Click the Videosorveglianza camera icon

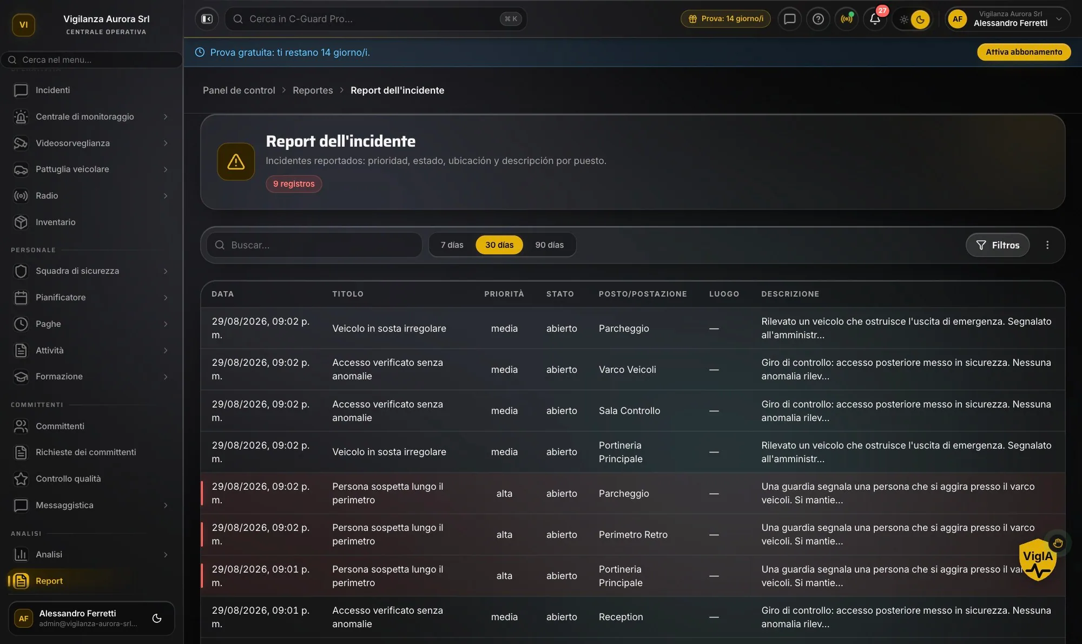[x=21, y=143]
